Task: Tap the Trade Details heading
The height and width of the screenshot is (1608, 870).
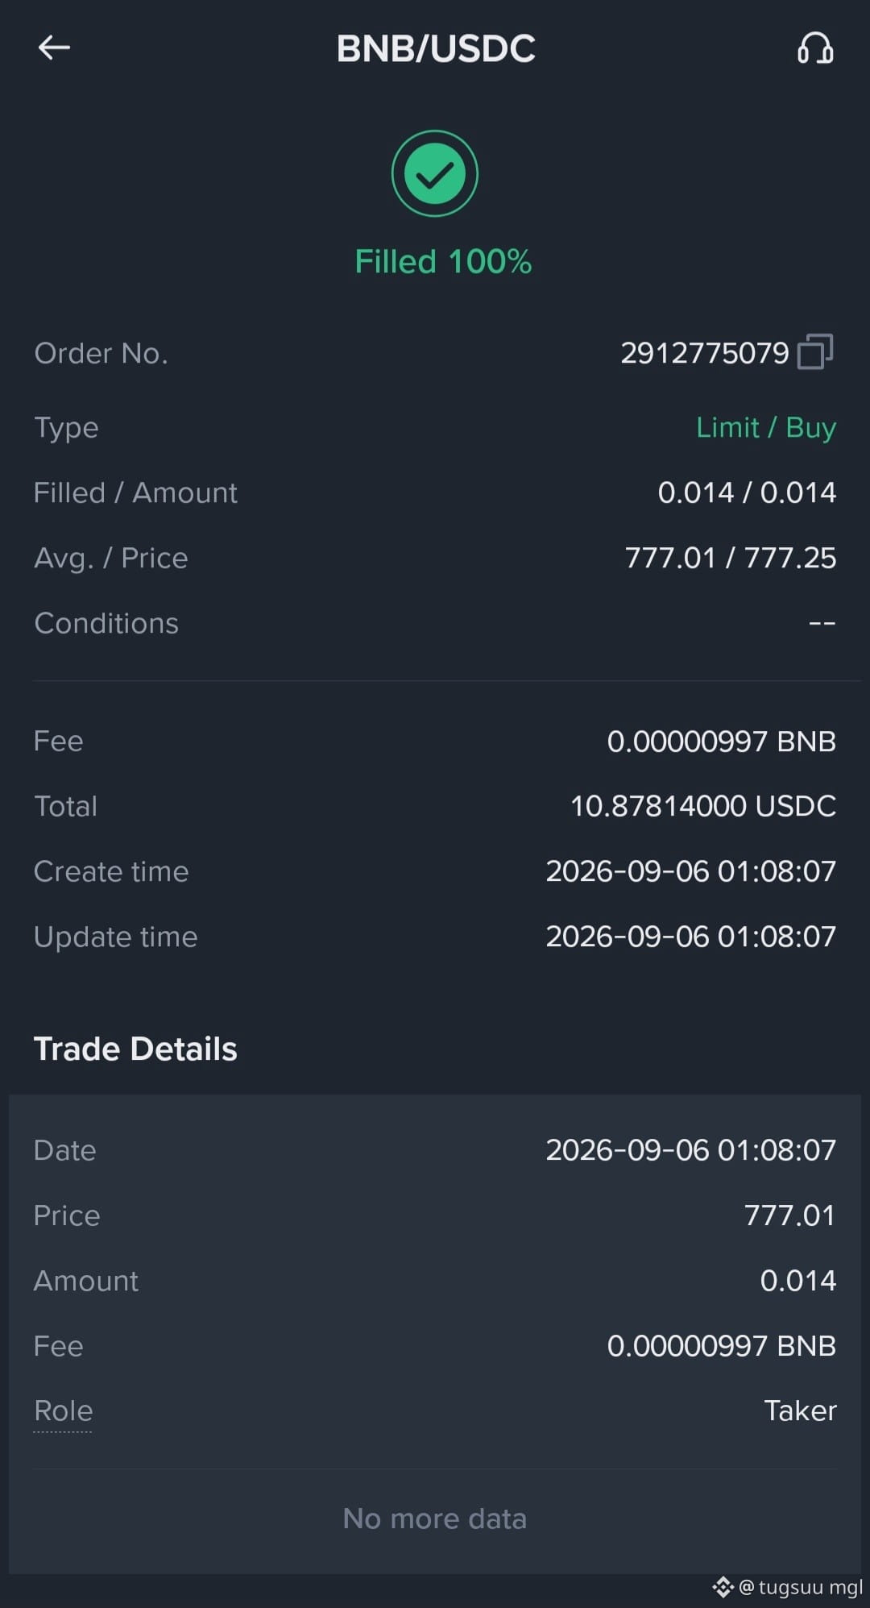Action: tap(135, 1049)
